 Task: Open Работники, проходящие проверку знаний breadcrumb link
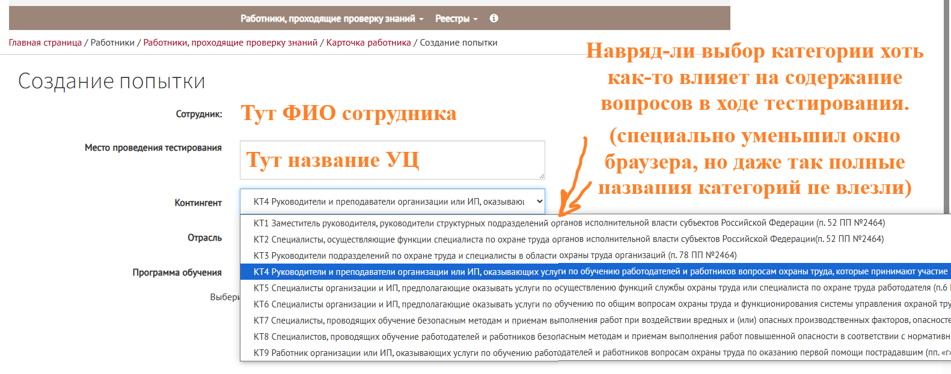coord(230,43)
